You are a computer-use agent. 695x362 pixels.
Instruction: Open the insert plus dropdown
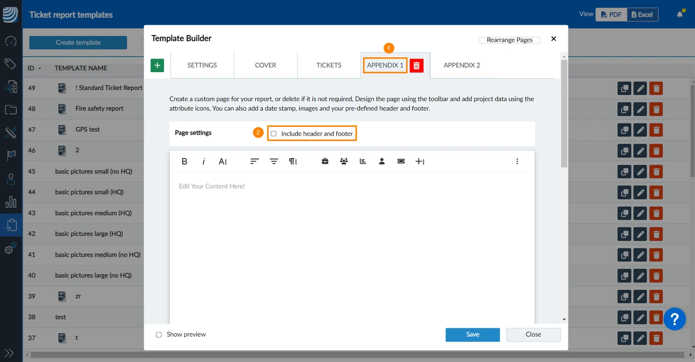click(x=420, y=161)
